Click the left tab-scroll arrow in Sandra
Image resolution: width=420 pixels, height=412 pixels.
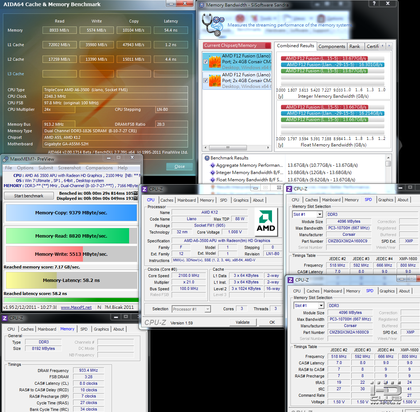click(383, 46)
